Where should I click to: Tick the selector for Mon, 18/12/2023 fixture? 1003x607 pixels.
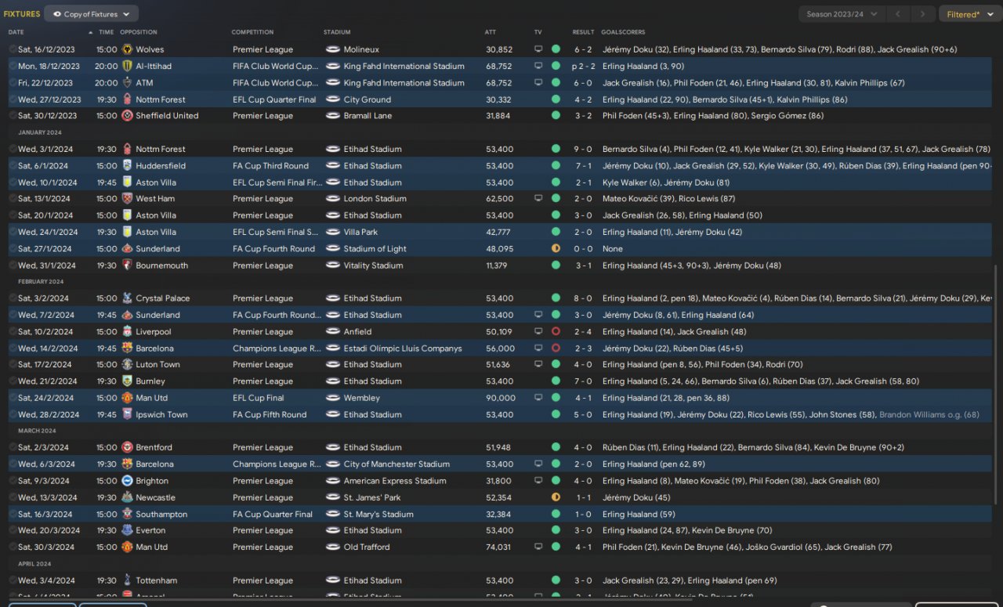13,66
